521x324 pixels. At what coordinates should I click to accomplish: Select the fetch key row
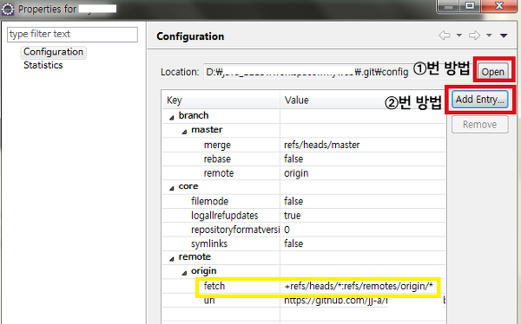214,286
